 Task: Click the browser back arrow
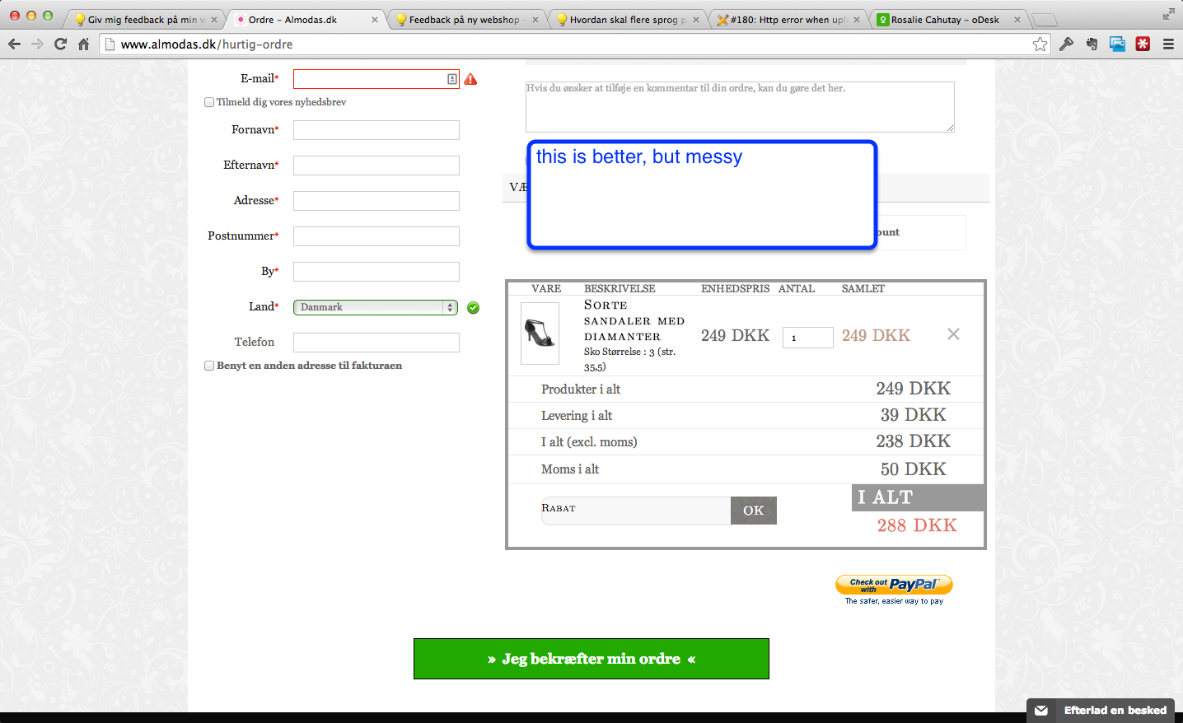(x=14, y=44)
